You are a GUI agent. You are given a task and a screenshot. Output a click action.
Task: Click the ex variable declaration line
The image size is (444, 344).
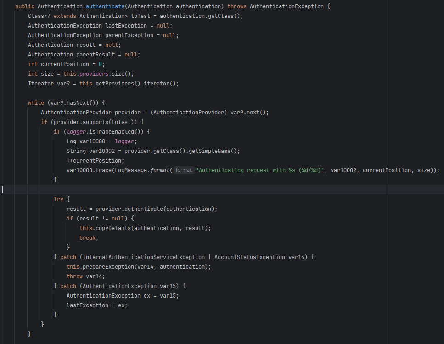[x=123, y=296]
